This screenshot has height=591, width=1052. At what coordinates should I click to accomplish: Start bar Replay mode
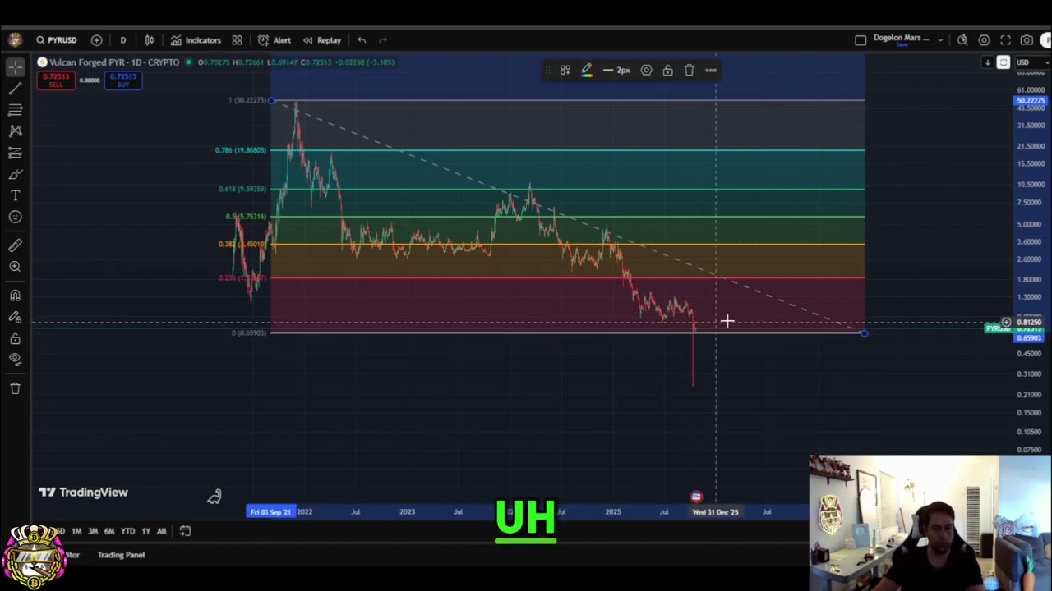click(x=321, y=40)
